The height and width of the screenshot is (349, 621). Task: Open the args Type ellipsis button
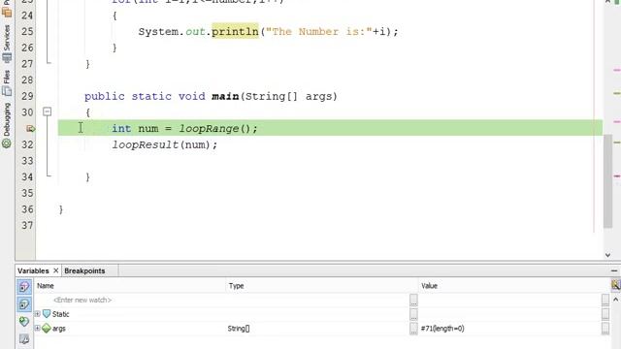(x=413, y=329)
